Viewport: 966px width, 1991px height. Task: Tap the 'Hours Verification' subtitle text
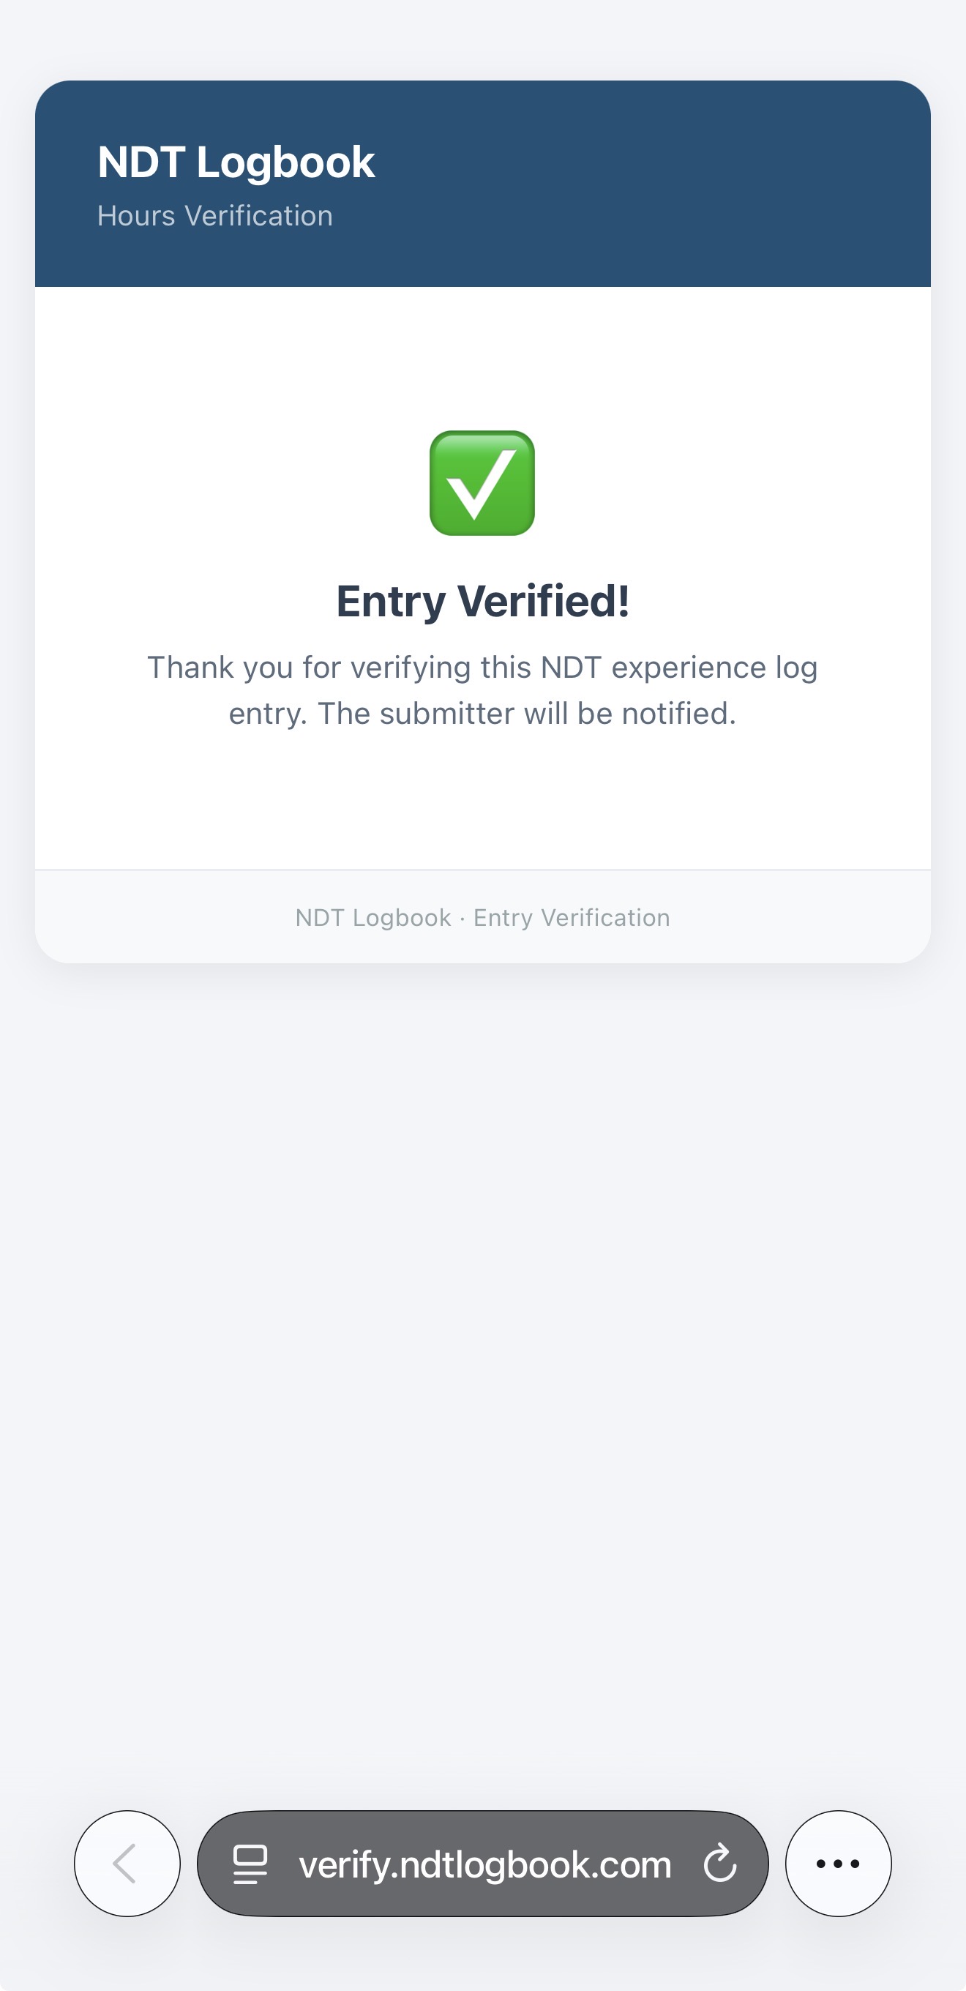click(x=215, y=216)
